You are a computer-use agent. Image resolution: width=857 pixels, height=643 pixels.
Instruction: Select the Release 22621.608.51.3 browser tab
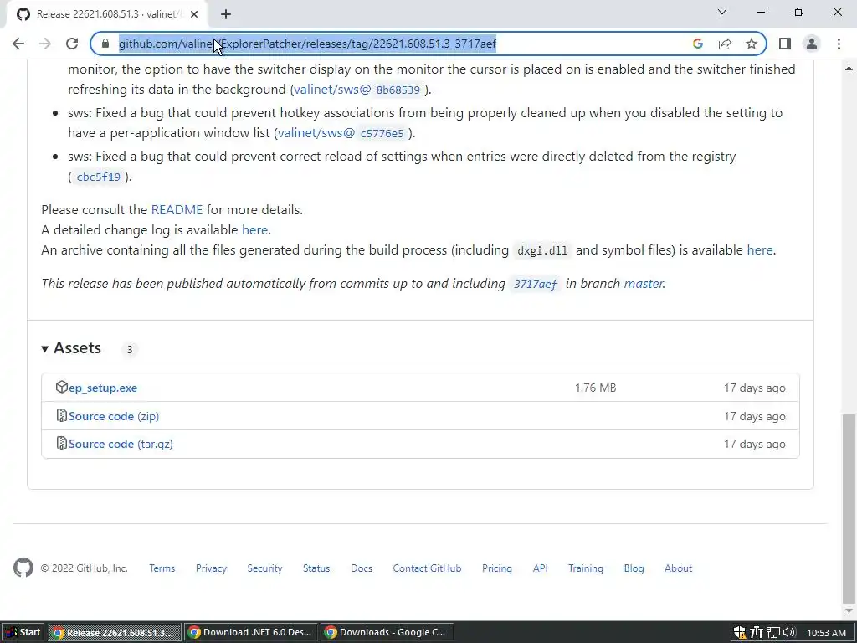[x=106, y=14]
